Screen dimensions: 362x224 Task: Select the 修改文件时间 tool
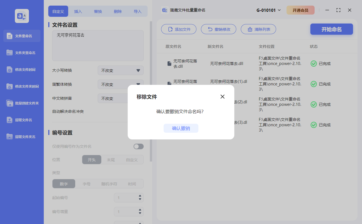(22, 69)
